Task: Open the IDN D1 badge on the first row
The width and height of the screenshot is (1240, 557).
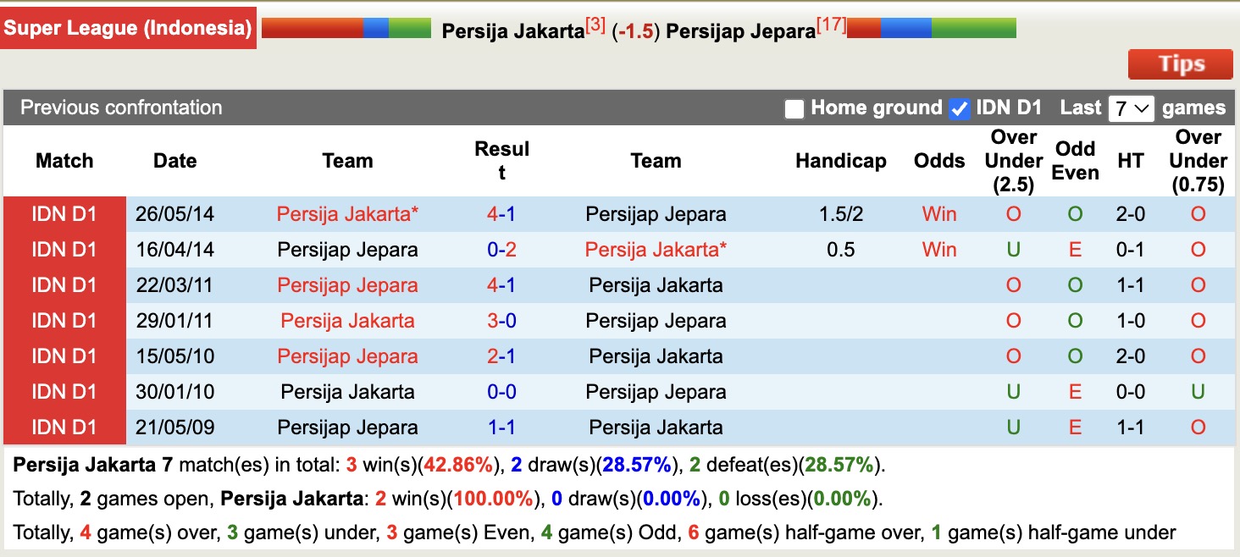Action: (x=64, y=214)
